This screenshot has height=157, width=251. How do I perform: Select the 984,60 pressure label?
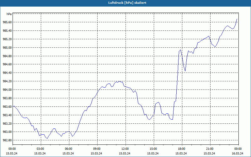7,64
